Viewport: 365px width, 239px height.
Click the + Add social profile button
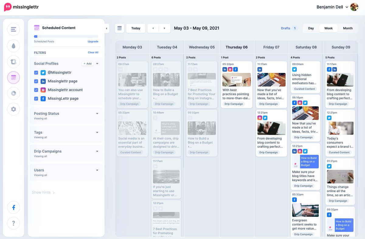pos(88,64)
